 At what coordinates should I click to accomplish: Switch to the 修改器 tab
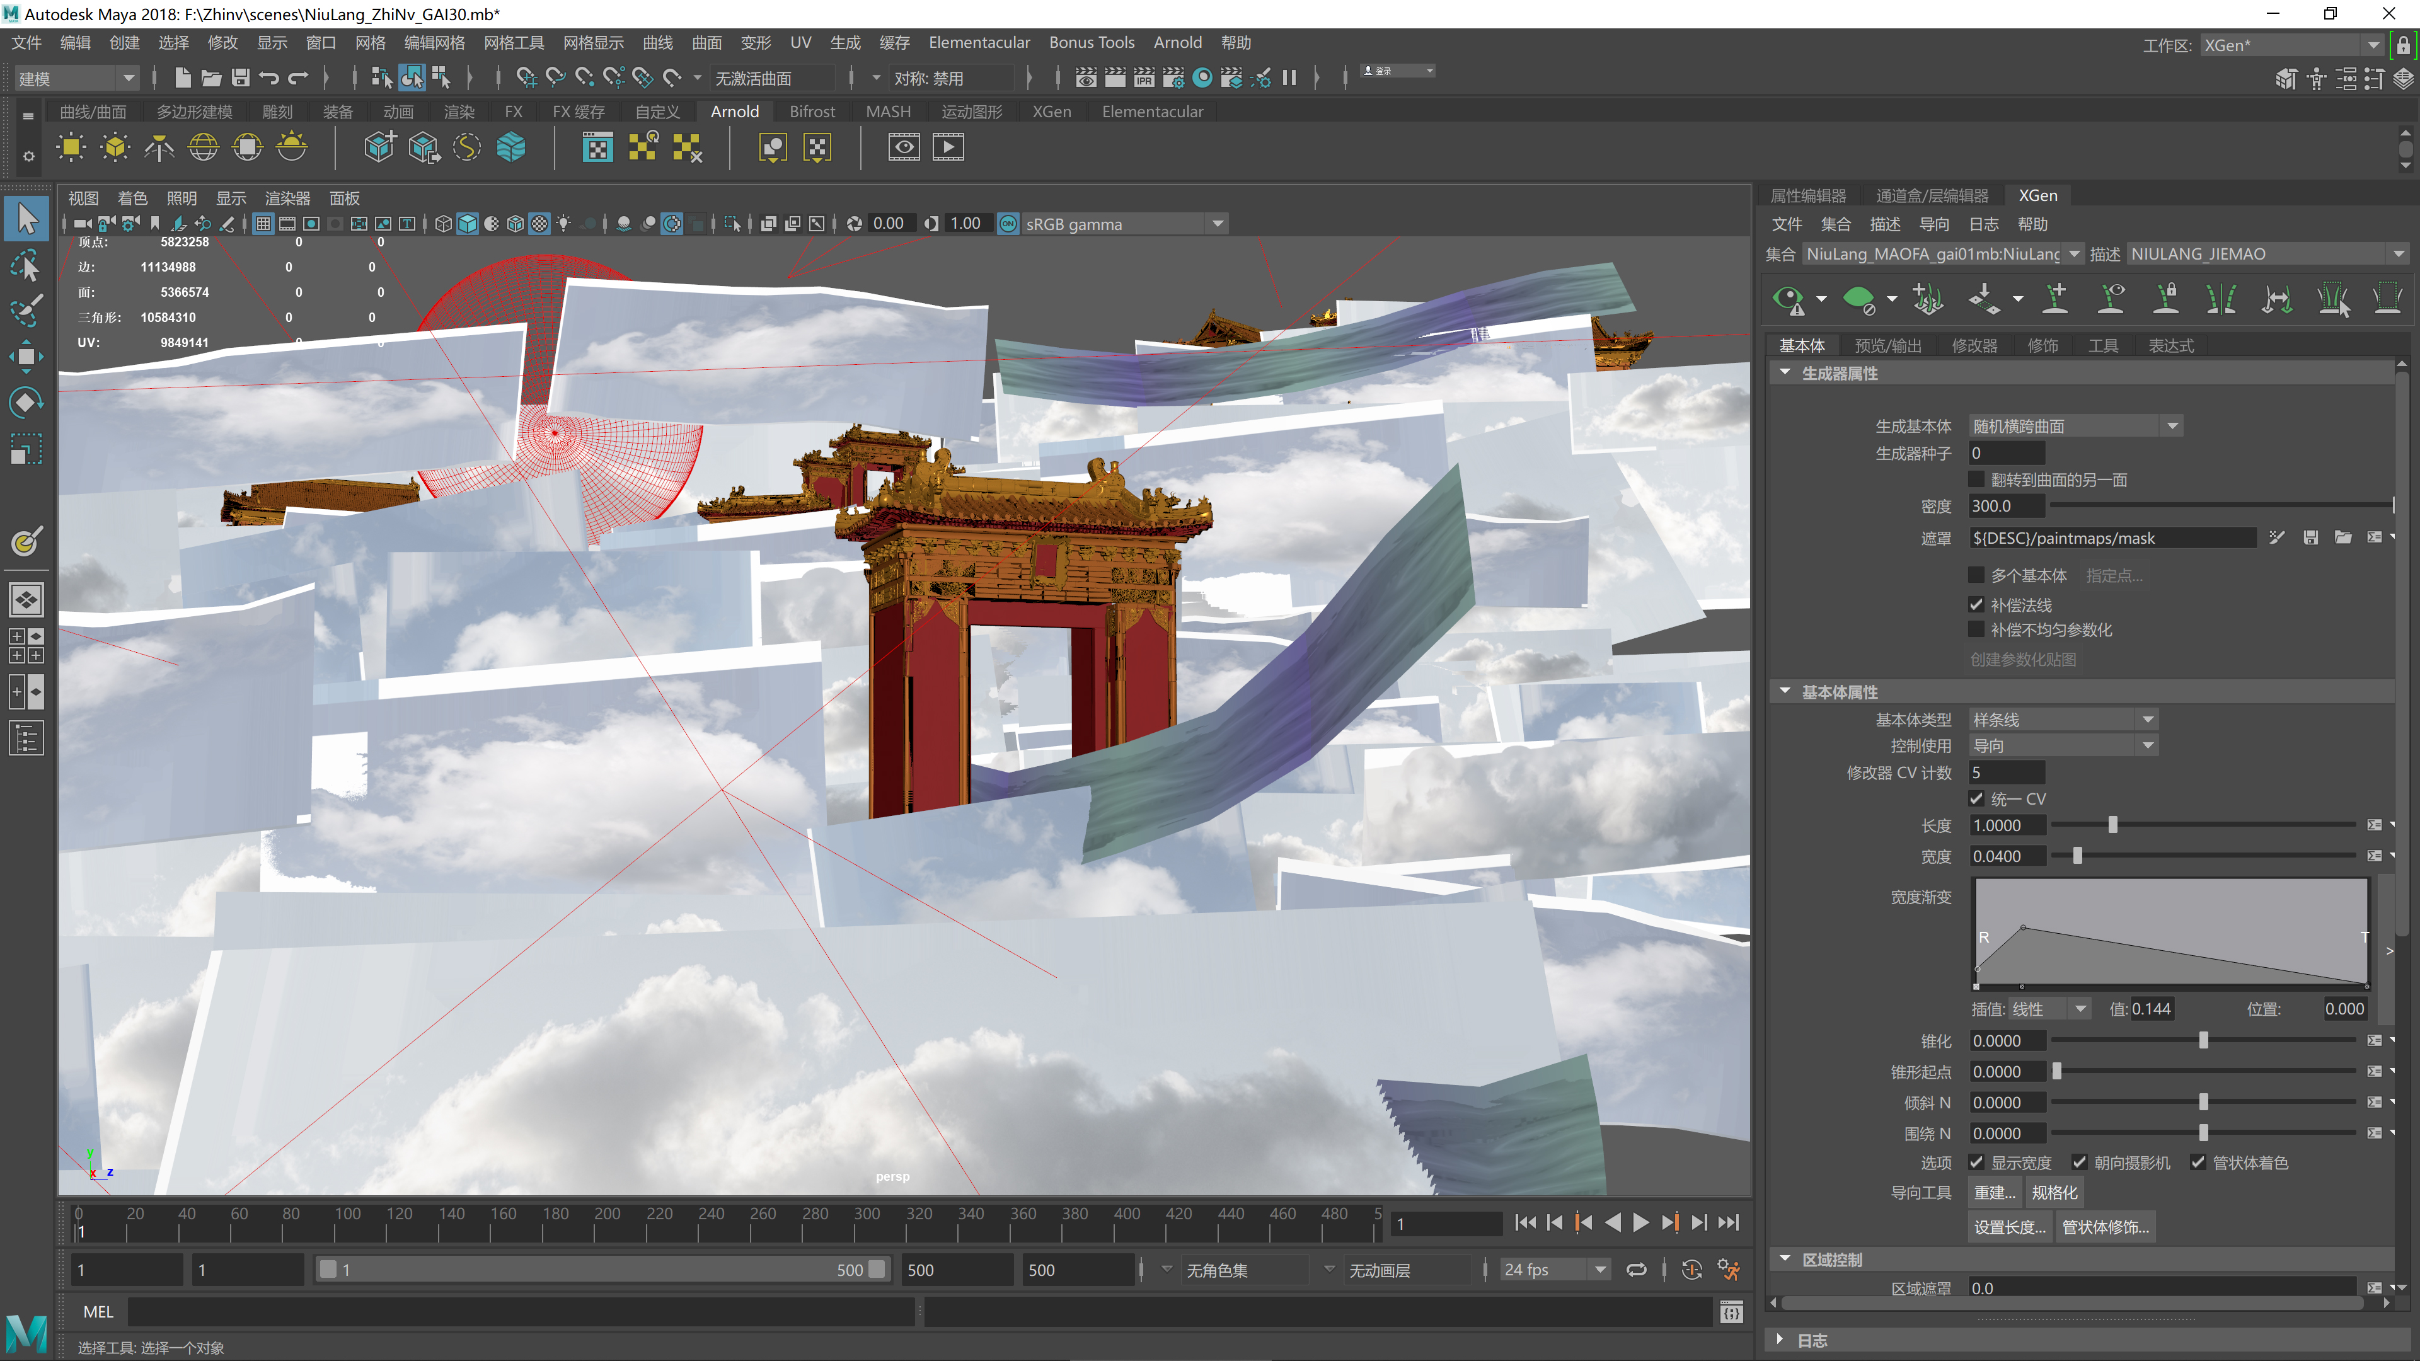pos(1974,346)
